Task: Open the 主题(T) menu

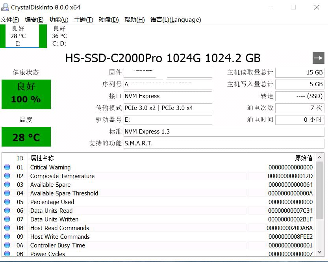Action: [83, 20]
